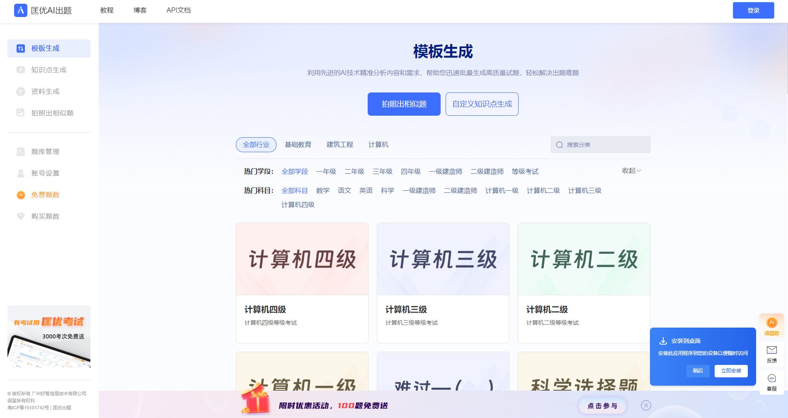Click the 反馈 envelope icon

pyautogui.click(x=771, y=350)
